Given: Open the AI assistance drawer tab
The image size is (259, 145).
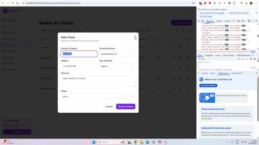Looking at the screenshot, I should tap(237, 73).
